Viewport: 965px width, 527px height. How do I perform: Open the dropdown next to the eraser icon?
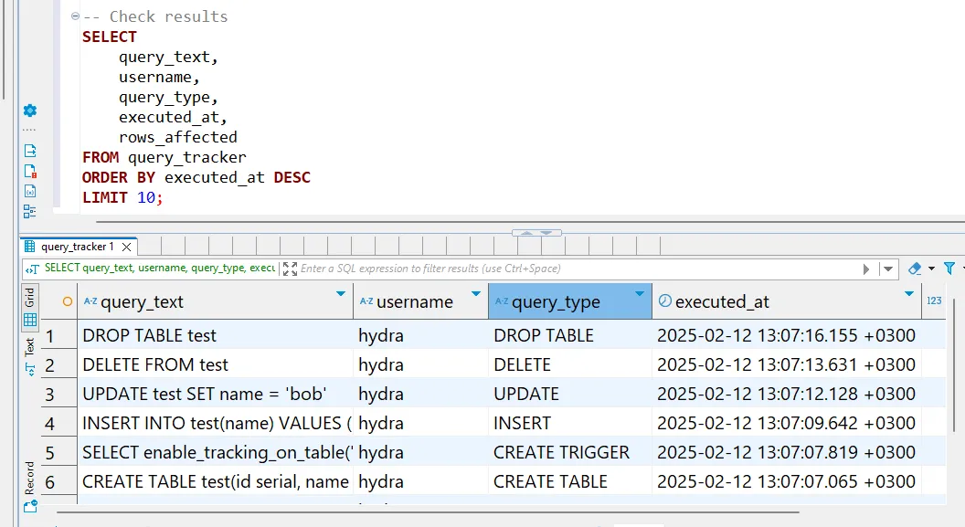click(931, 269)
